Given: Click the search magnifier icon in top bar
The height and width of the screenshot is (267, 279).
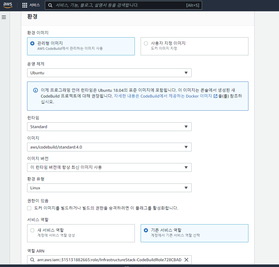Looking at the screenshot, I should click(x=50, y=5).
